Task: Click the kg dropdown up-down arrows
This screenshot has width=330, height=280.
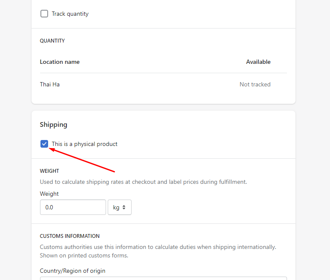Action: (x=124, y=207)
